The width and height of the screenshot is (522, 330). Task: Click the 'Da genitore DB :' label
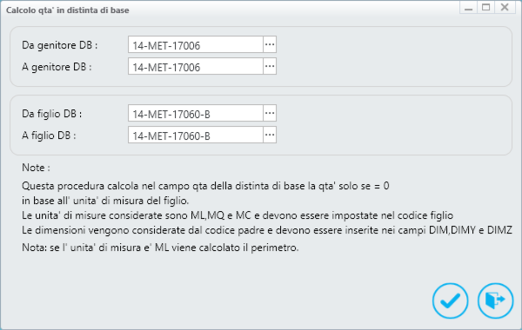click(x=60, y=45)
